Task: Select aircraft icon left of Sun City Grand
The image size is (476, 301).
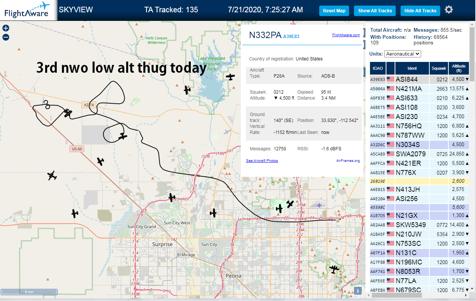Action: coord(75,213)
